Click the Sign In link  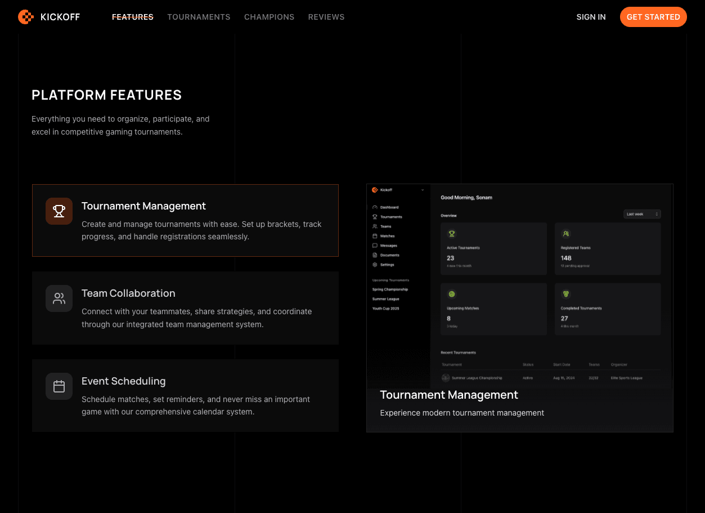[591, 17]
